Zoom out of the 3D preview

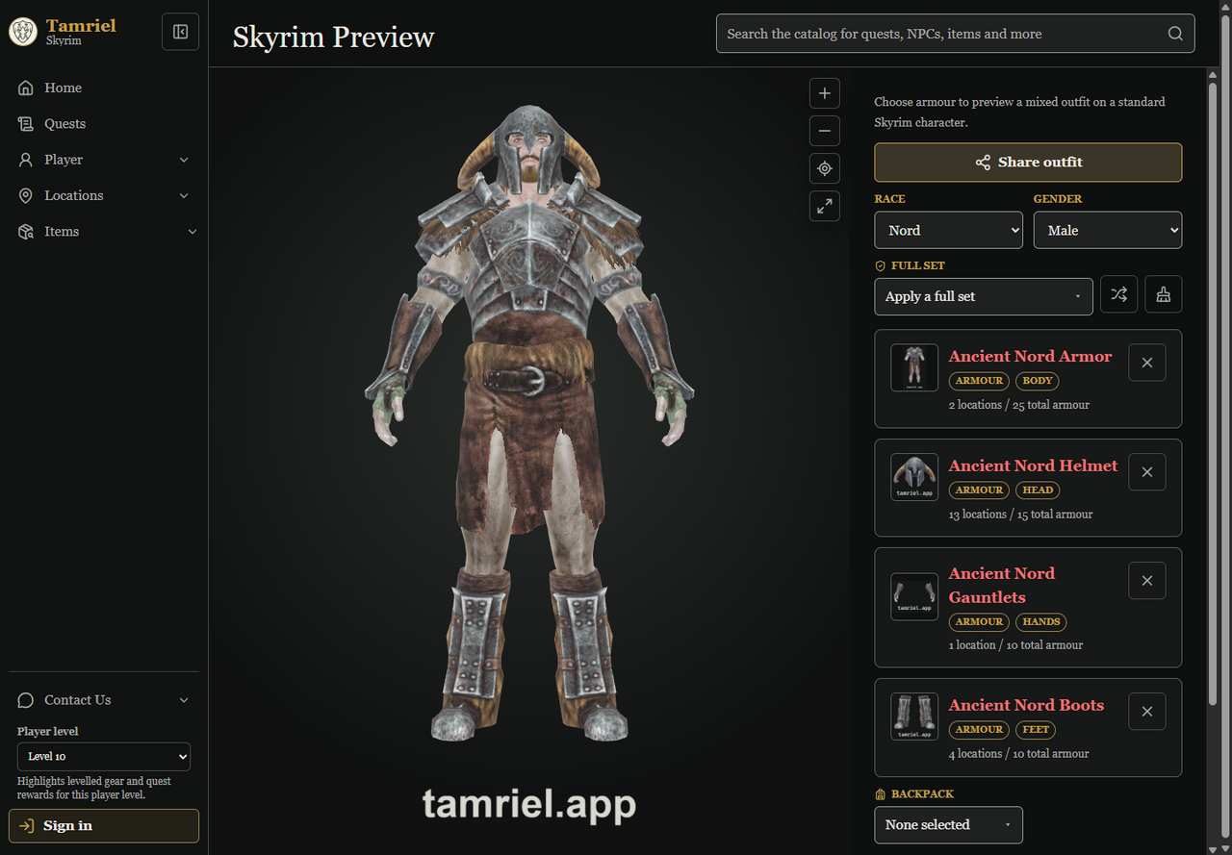[x=825, y=131]
